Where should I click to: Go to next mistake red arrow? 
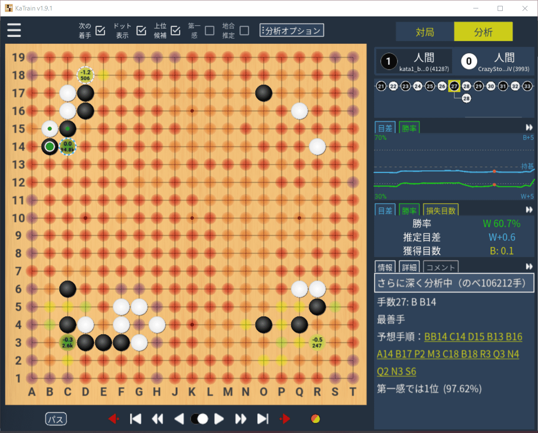pyautogui.click(x=285, y=419)
